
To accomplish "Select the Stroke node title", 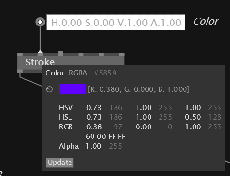I will click(x=40, y=62).
